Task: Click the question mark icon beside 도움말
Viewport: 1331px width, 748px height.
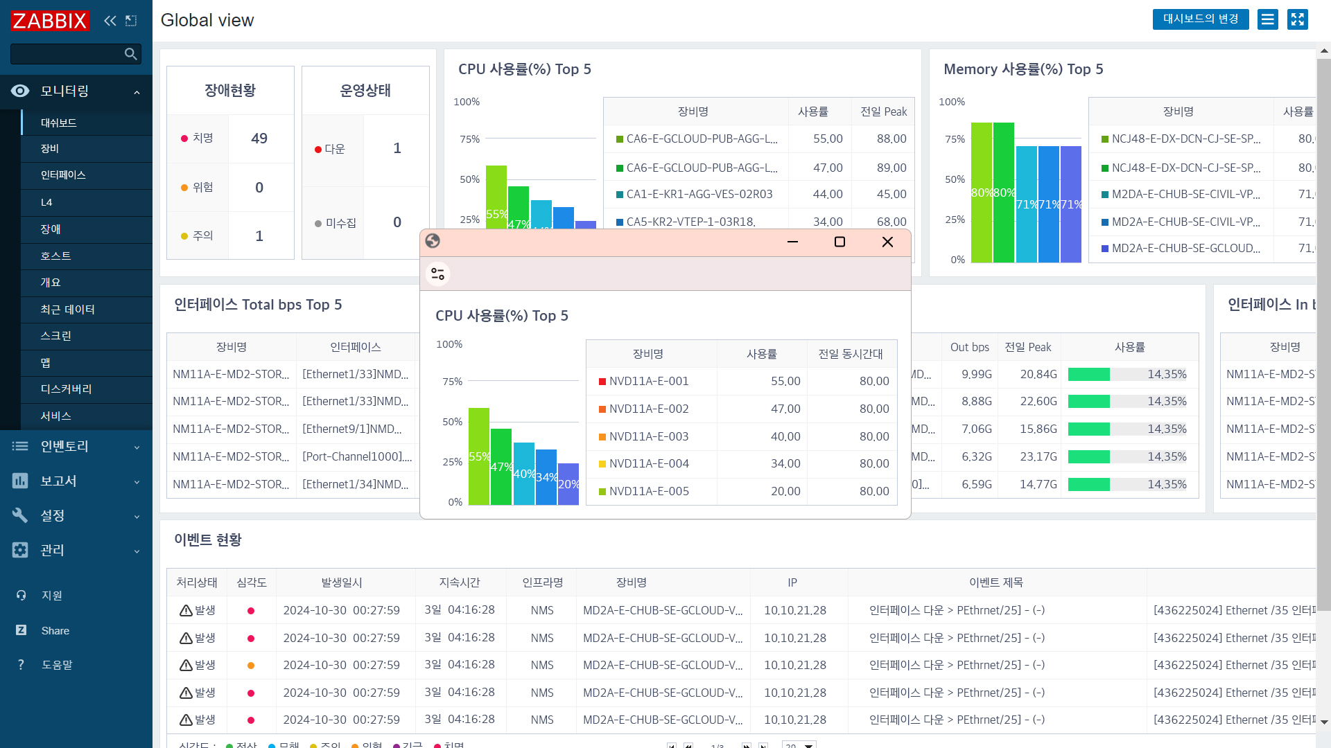Action: [21, 664]
